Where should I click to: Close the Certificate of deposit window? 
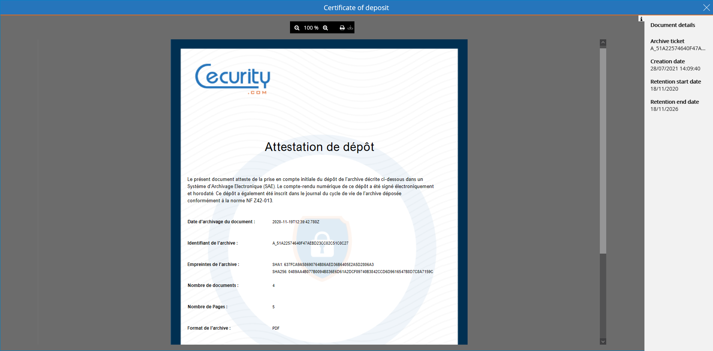(x=707, y=7)
